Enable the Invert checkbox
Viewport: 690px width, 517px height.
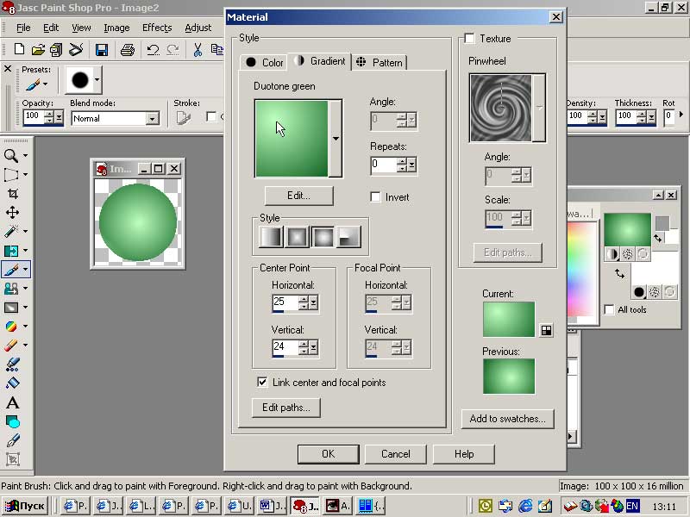(375, 197)
